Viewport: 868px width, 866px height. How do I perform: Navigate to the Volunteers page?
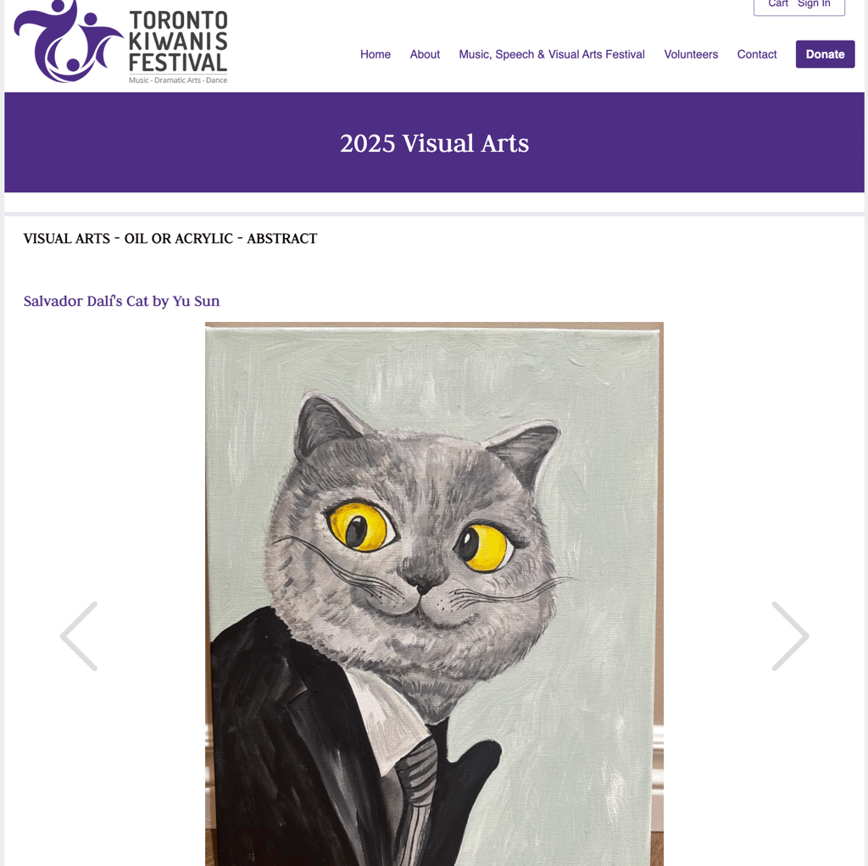[x=691, y=54]
